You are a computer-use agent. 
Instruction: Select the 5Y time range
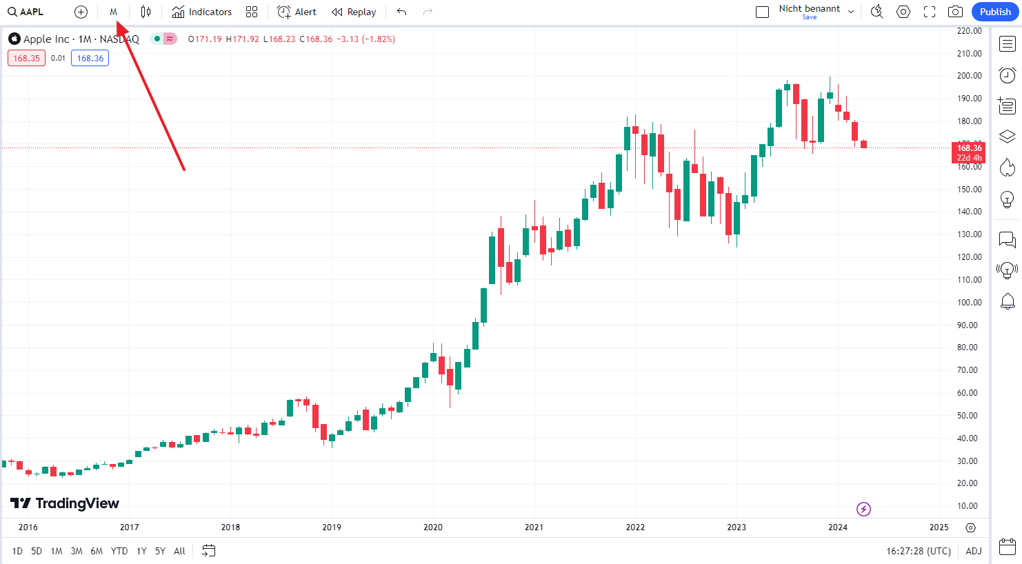160,551
